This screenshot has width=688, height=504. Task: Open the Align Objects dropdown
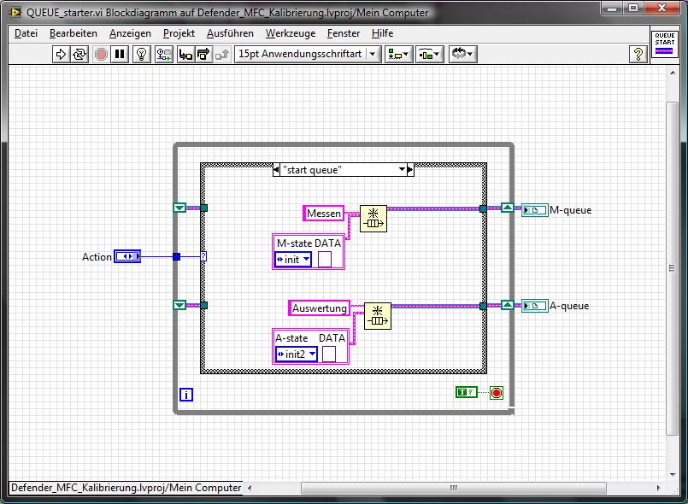point(398,54)
